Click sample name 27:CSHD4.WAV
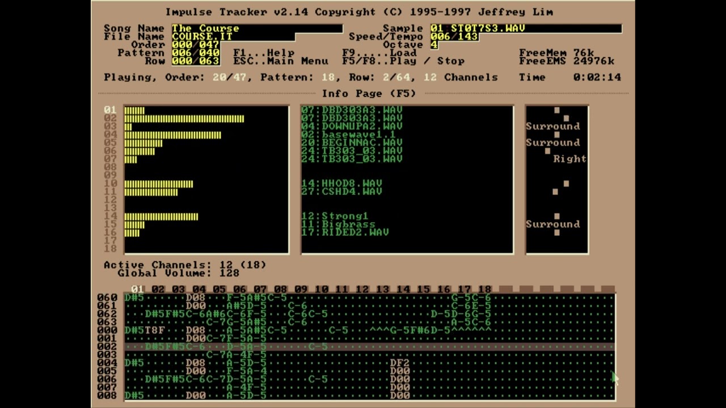This screenshot has height=408, width=726. [341, 192]
